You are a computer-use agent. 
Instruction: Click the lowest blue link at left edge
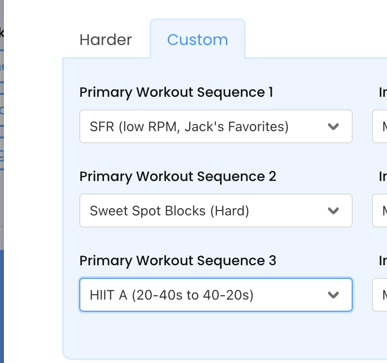click(2, 154)
